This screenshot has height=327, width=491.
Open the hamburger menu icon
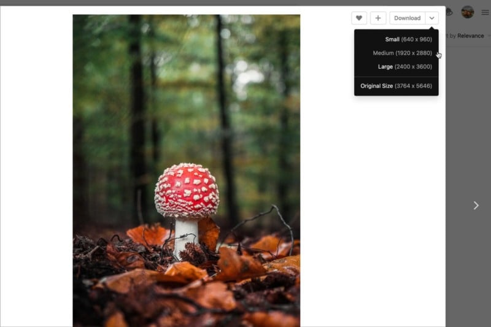(485, 12)
